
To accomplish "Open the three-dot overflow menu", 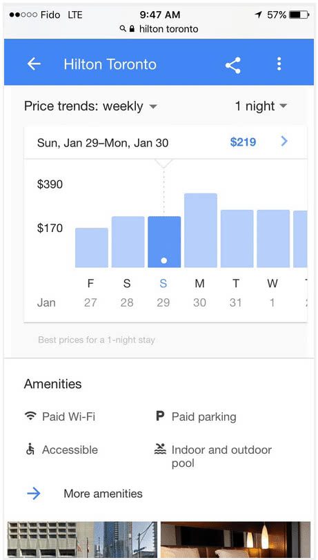I will (279, 64).
